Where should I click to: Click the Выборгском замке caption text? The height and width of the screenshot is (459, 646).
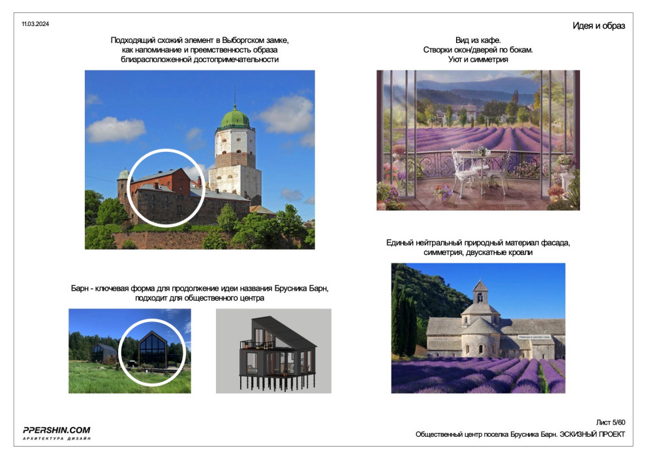click(200, 40)
